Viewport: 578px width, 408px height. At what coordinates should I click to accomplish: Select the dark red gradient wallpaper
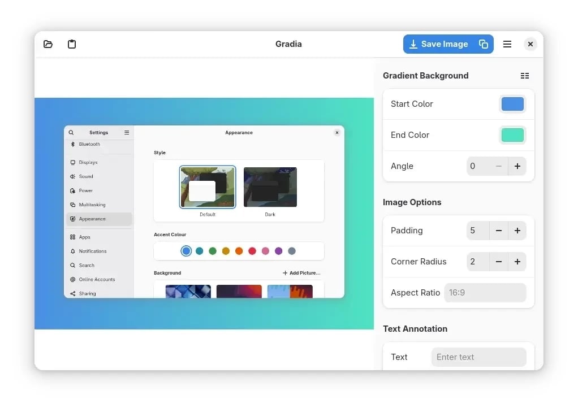[x=239, y=291]
